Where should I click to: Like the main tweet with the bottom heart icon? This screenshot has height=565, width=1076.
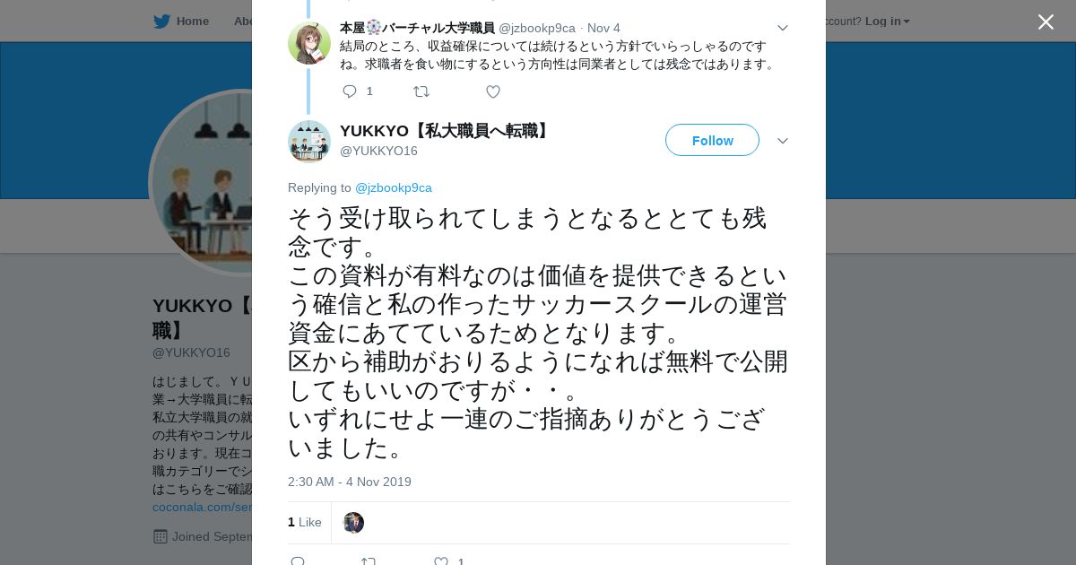tap(441, 561)
